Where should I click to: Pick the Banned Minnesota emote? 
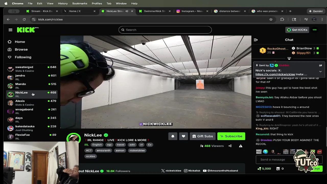pyautogui.click(x=259, y=152)
